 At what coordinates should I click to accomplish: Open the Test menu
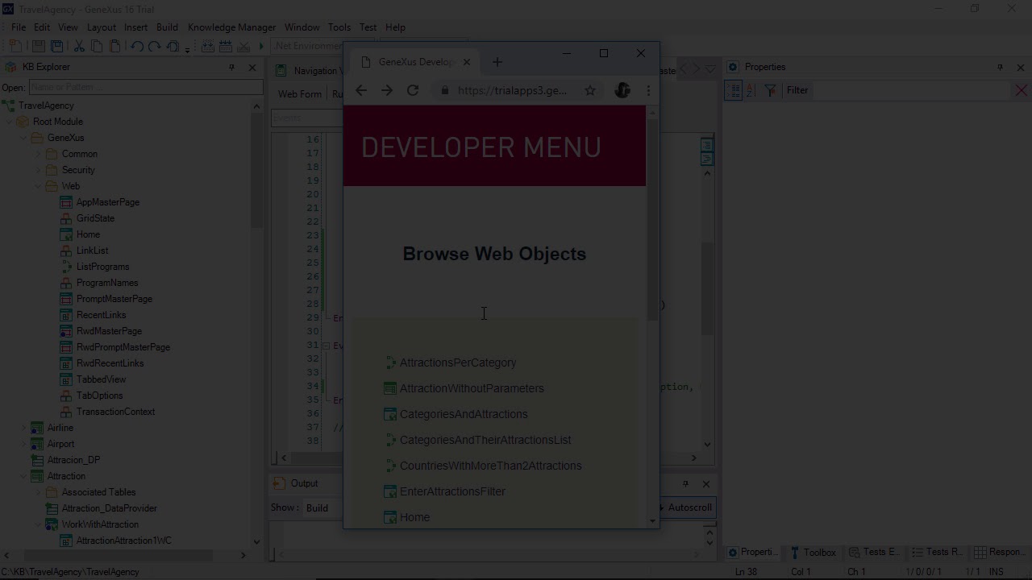click(368, 27)
